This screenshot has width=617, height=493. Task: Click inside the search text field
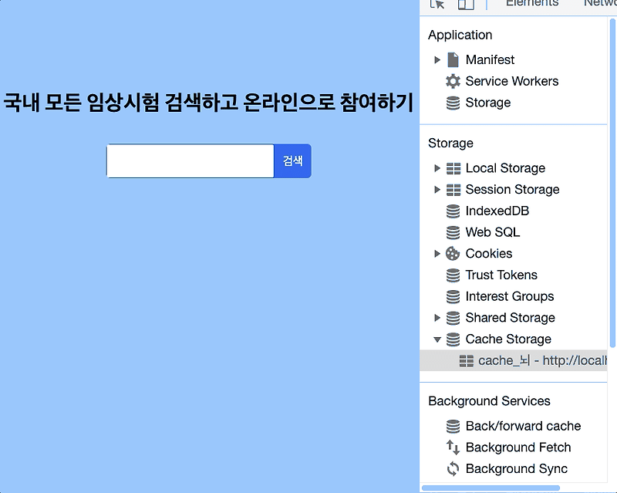coord(189,160)
